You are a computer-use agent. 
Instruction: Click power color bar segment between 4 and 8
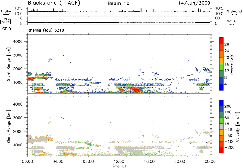click(221, 80)
